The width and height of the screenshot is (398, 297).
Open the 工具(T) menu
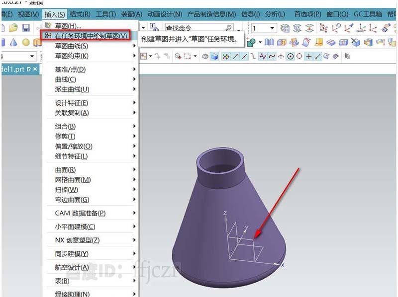[105, 14]
